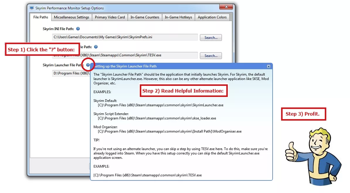Screen dimensions: 350x193
Task: Click the 'TIP!' heading text
Action: 96,140
